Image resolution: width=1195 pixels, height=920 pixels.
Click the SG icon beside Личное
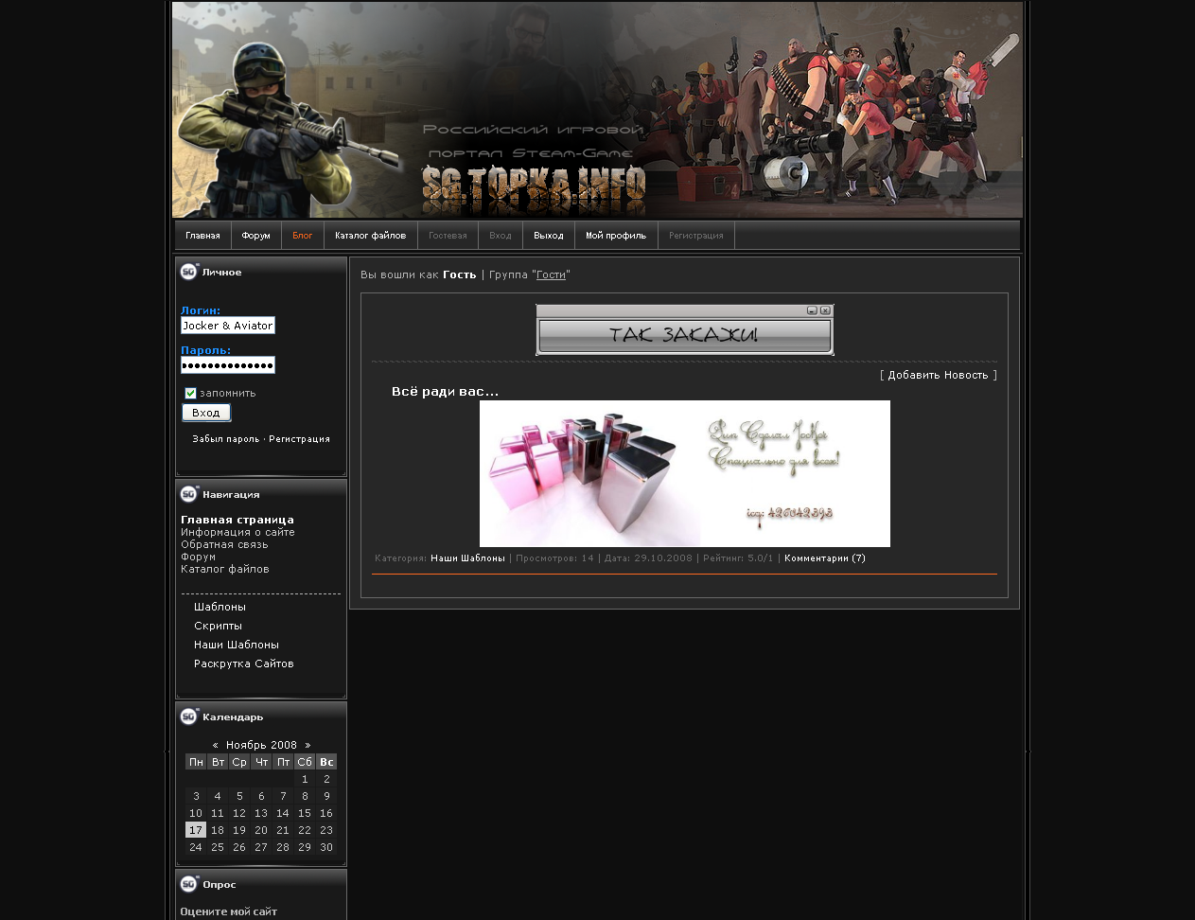pos(189,272)
